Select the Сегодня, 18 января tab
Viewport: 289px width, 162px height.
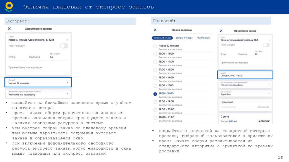coord(162,38)
